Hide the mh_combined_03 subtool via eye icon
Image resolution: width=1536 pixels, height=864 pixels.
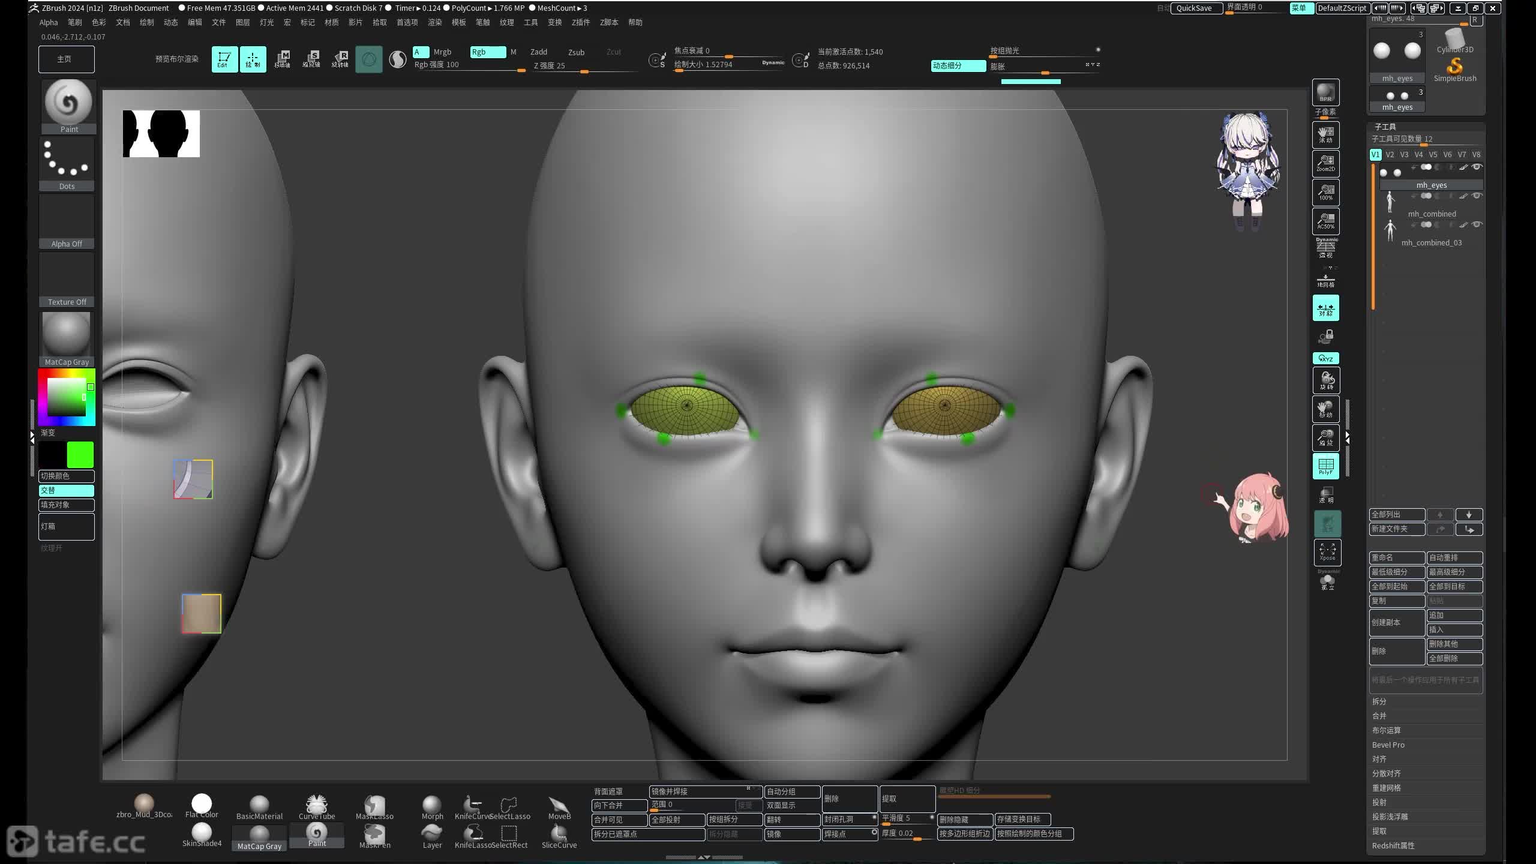[1477, 225]
